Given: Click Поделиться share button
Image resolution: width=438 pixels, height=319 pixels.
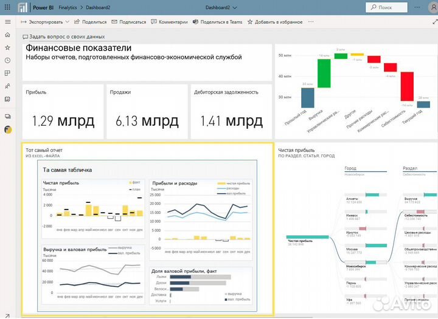Looking at the screenshot, I should [90, 22].
